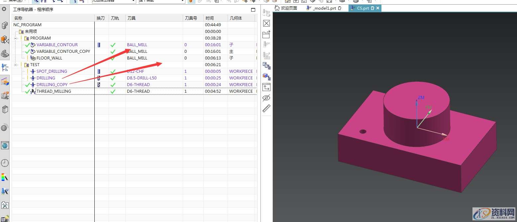Open the Web Browser globe sidebar icon
This screenshot has width=517, height=222.
coord(5,145)
